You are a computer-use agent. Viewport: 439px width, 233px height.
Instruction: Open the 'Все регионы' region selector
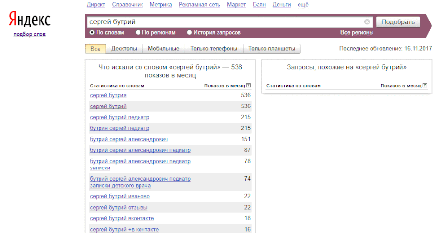[357, 33]
